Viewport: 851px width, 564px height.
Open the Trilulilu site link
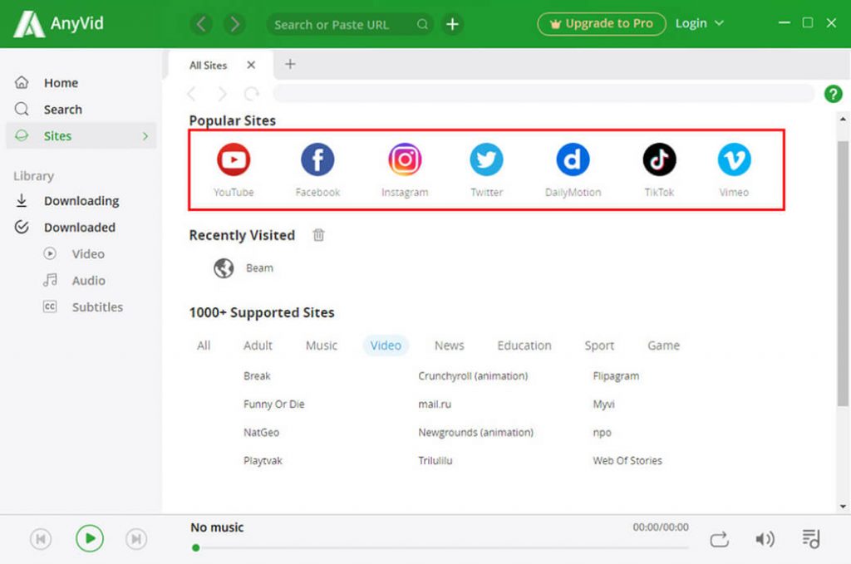tap(435, 460)
